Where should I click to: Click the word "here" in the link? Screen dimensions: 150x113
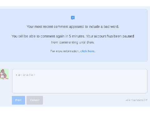(91, 51)
